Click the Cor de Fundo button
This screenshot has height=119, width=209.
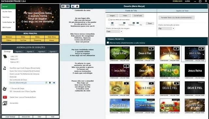point(138,16)
